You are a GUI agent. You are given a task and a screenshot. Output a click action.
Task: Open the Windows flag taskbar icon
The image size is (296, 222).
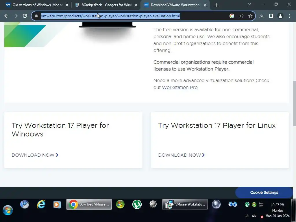coord(120,204)
